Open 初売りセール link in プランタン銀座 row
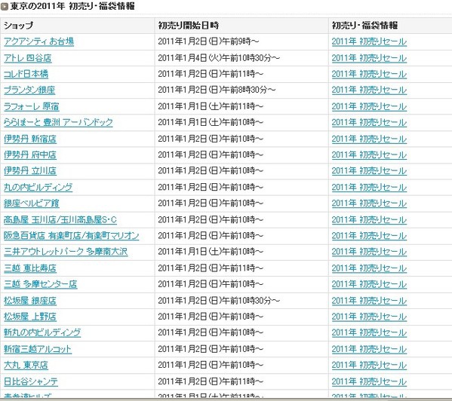This screenshot has width=452, height=401. [x=369, y=90]
